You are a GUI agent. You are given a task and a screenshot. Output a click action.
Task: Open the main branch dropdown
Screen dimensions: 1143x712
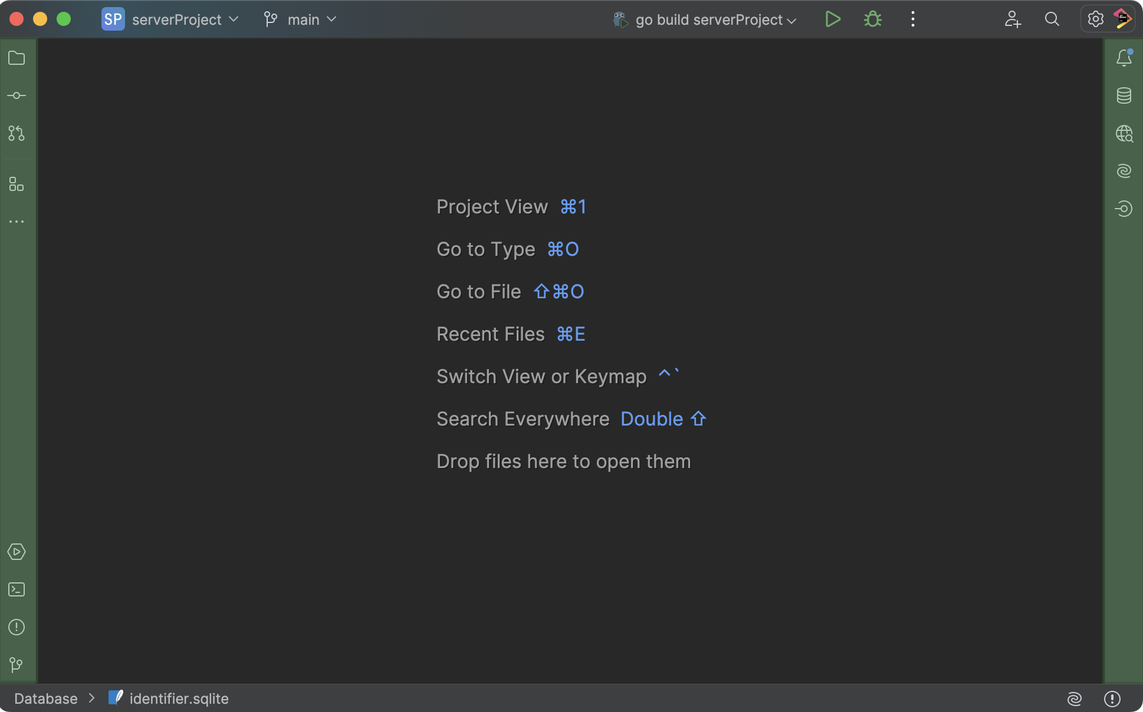302,19
